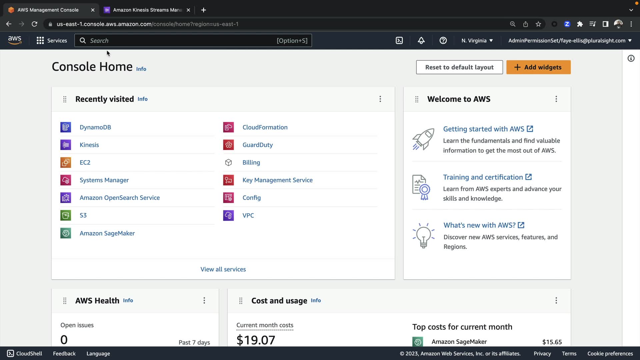
Task: Open the Services grid menu
Action: pyautogui.click(x=52, y=41)
